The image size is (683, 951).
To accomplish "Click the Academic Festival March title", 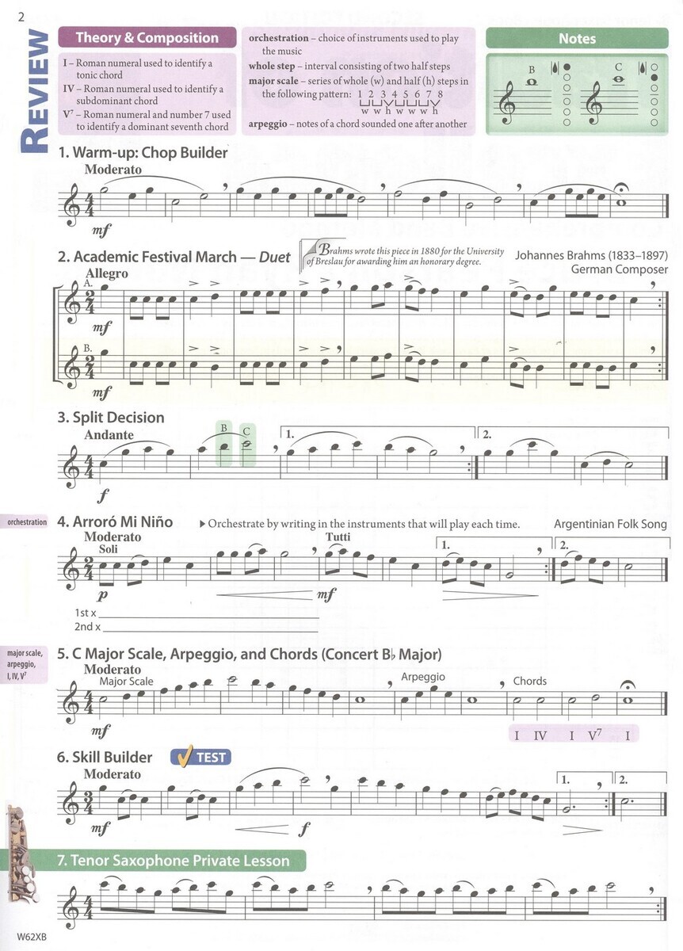I will click(x=174, y=257).
